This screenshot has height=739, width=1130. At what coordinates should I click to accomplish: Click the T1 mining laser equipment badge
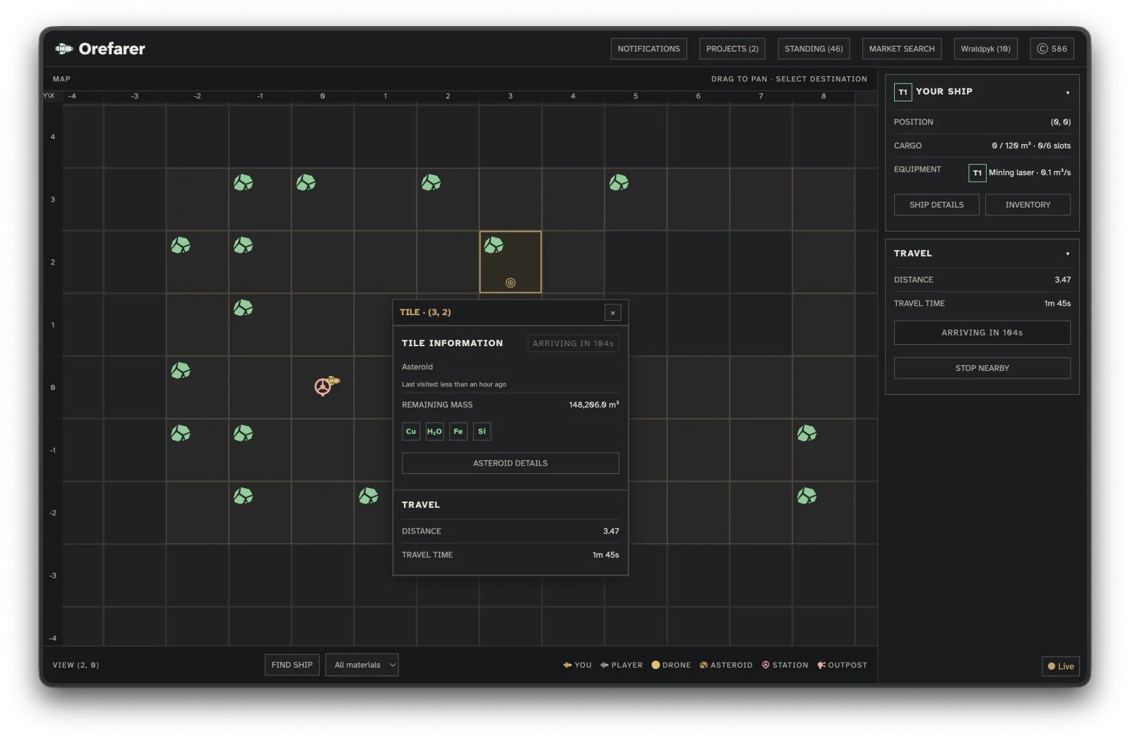(977, 173)
